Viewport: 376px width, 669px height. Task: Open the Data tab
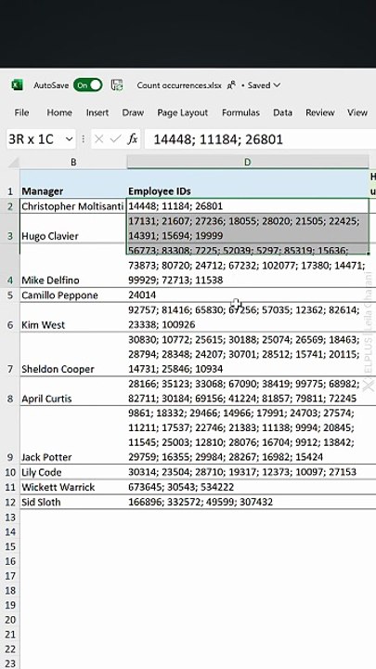tap(282, 112)
